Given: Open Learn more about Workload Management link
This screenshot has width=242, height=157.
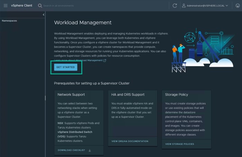Looking at the screenshot, I should tap(78, 60).
